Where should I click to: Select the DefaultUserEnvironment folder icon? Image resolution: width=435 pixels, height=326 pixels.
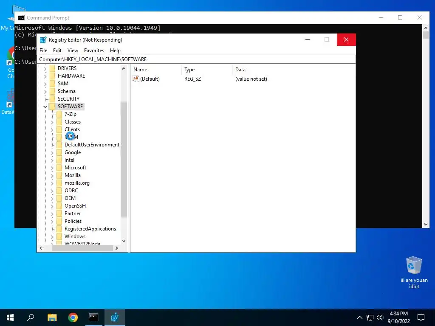[x=59, y=145]
